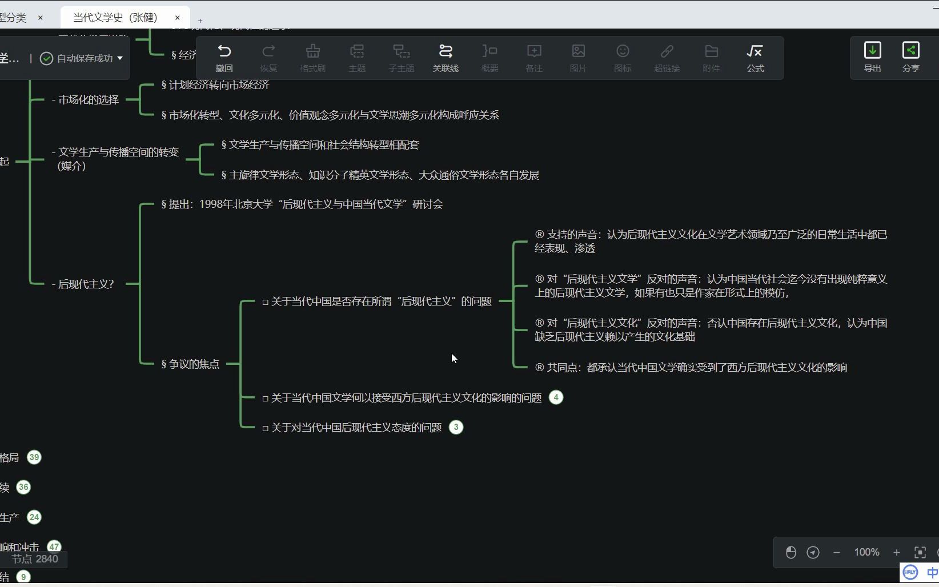Select node 关于当代中国文学何以接受西方影响的问题
The image size is (939, 587).
click(x=402, y=397)
